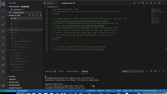
Task: Open the assets-and-images from-packages link
Action: coord(80,26)
